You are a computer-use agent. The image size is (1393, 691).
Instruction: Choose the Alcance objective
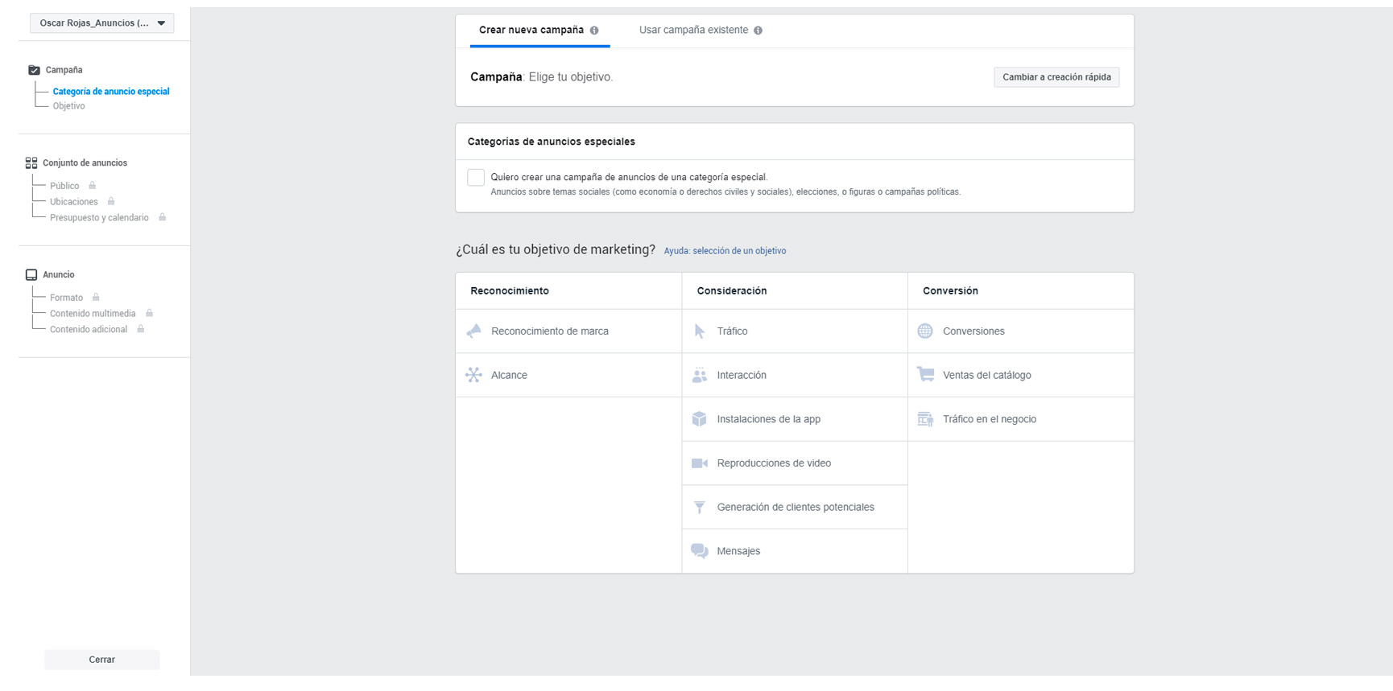tap(568, 375)
